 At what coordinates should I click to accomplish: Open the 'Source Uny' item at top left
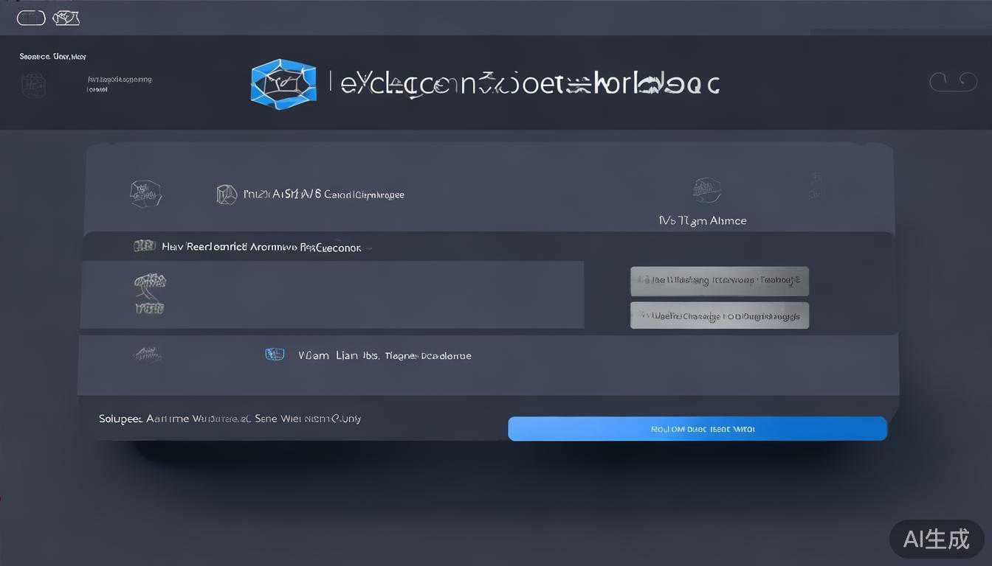(x=52, y=56)
